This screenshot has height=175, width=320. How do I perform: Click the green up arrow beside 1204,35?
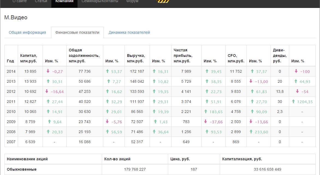[x=293, y=102]
